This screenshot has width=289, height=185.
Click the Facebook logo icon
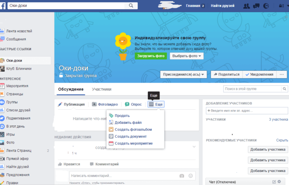3,6
